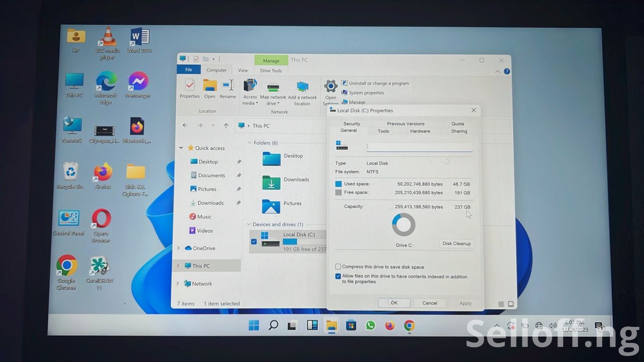Click the Local Disk usage progress bar

(304, 242)
